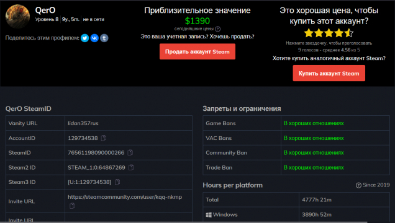Click Продать аккаунт Steam button
Screen dimensions: 395x223
pyautogui.click(x=197, y=51)
